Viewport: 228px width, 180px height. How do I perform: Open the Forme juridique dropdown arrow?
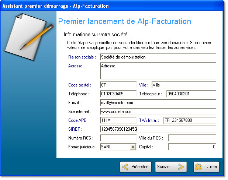tap(133, 147)
